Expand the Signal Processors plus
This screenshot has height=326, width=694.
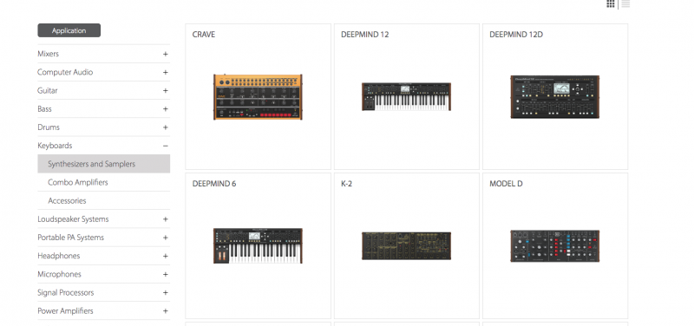166,292
